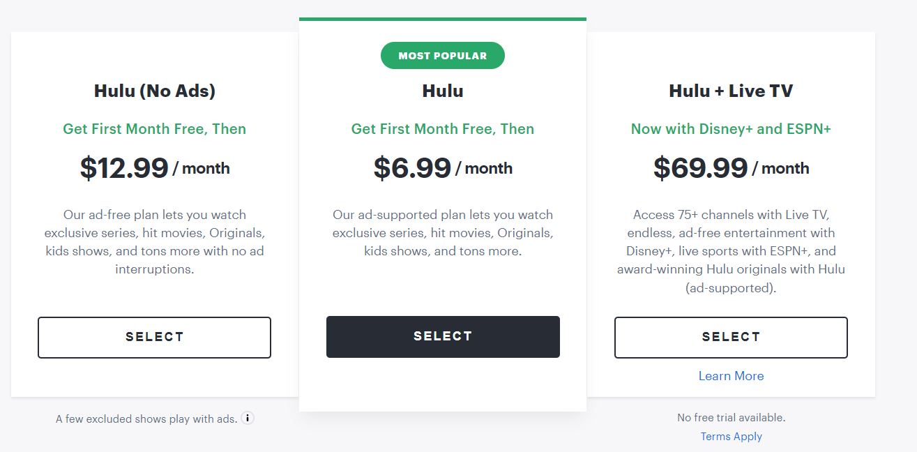This screenshot has width=917, height=452.
Task: Click the $12.99 / month price
Action: click(x=154, y=168)
